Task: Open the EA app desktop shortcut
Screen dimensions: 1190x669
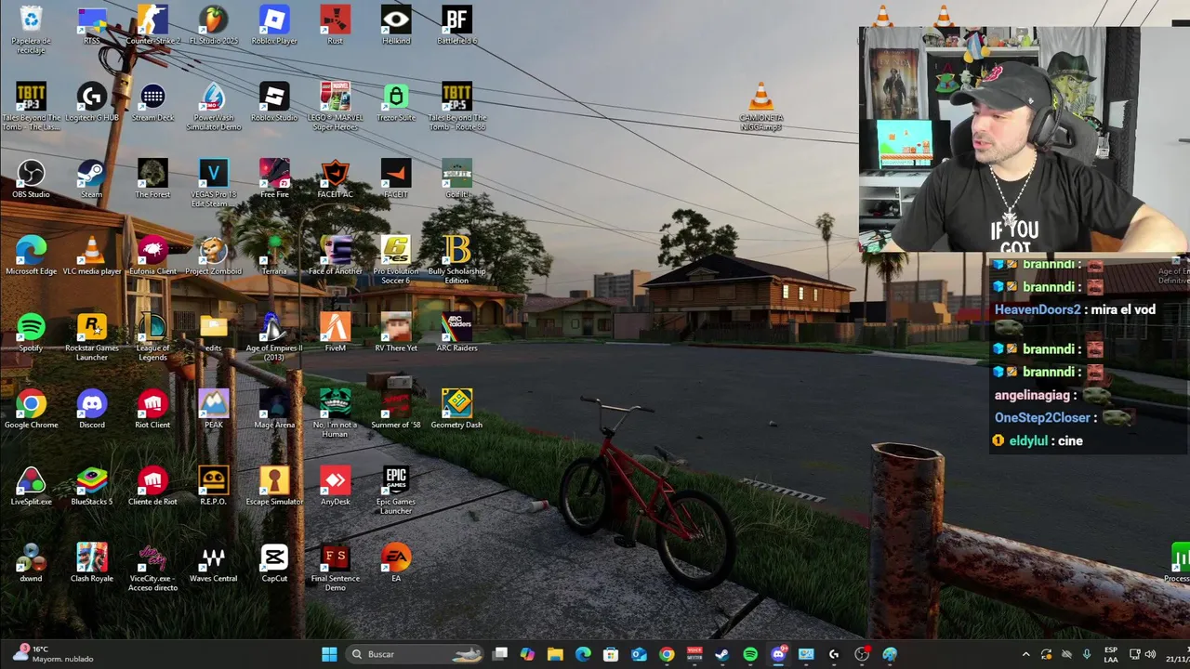Action: [396, 564]
